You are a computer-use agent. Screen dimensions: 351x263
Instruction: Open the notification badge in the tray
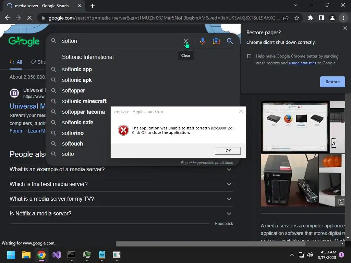coord(341,255)
